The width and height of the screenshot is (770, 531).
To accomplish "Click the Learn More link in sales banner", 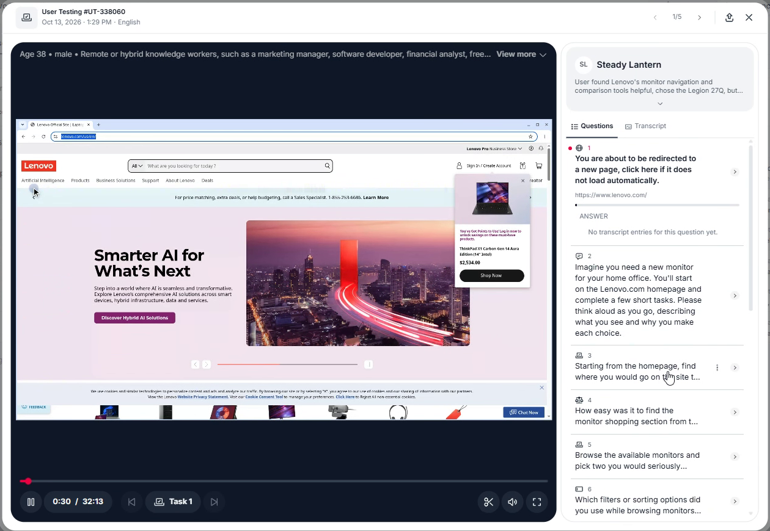I will pyautogui.click(x=376, y=198).
